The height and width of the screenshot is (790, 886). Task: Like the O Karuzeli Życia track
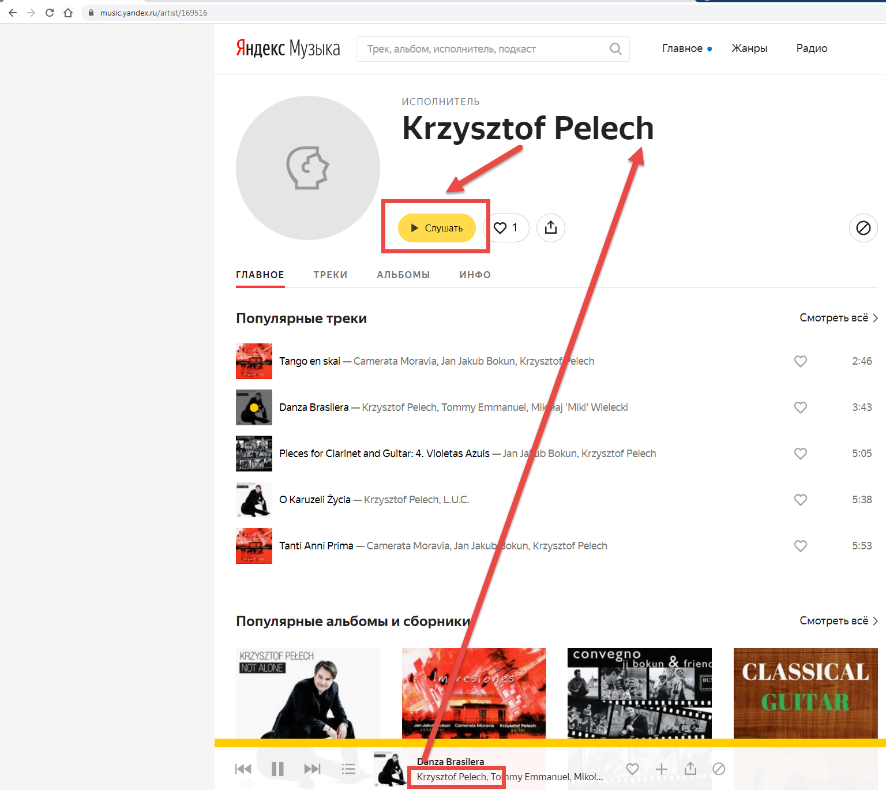(801, 500)
